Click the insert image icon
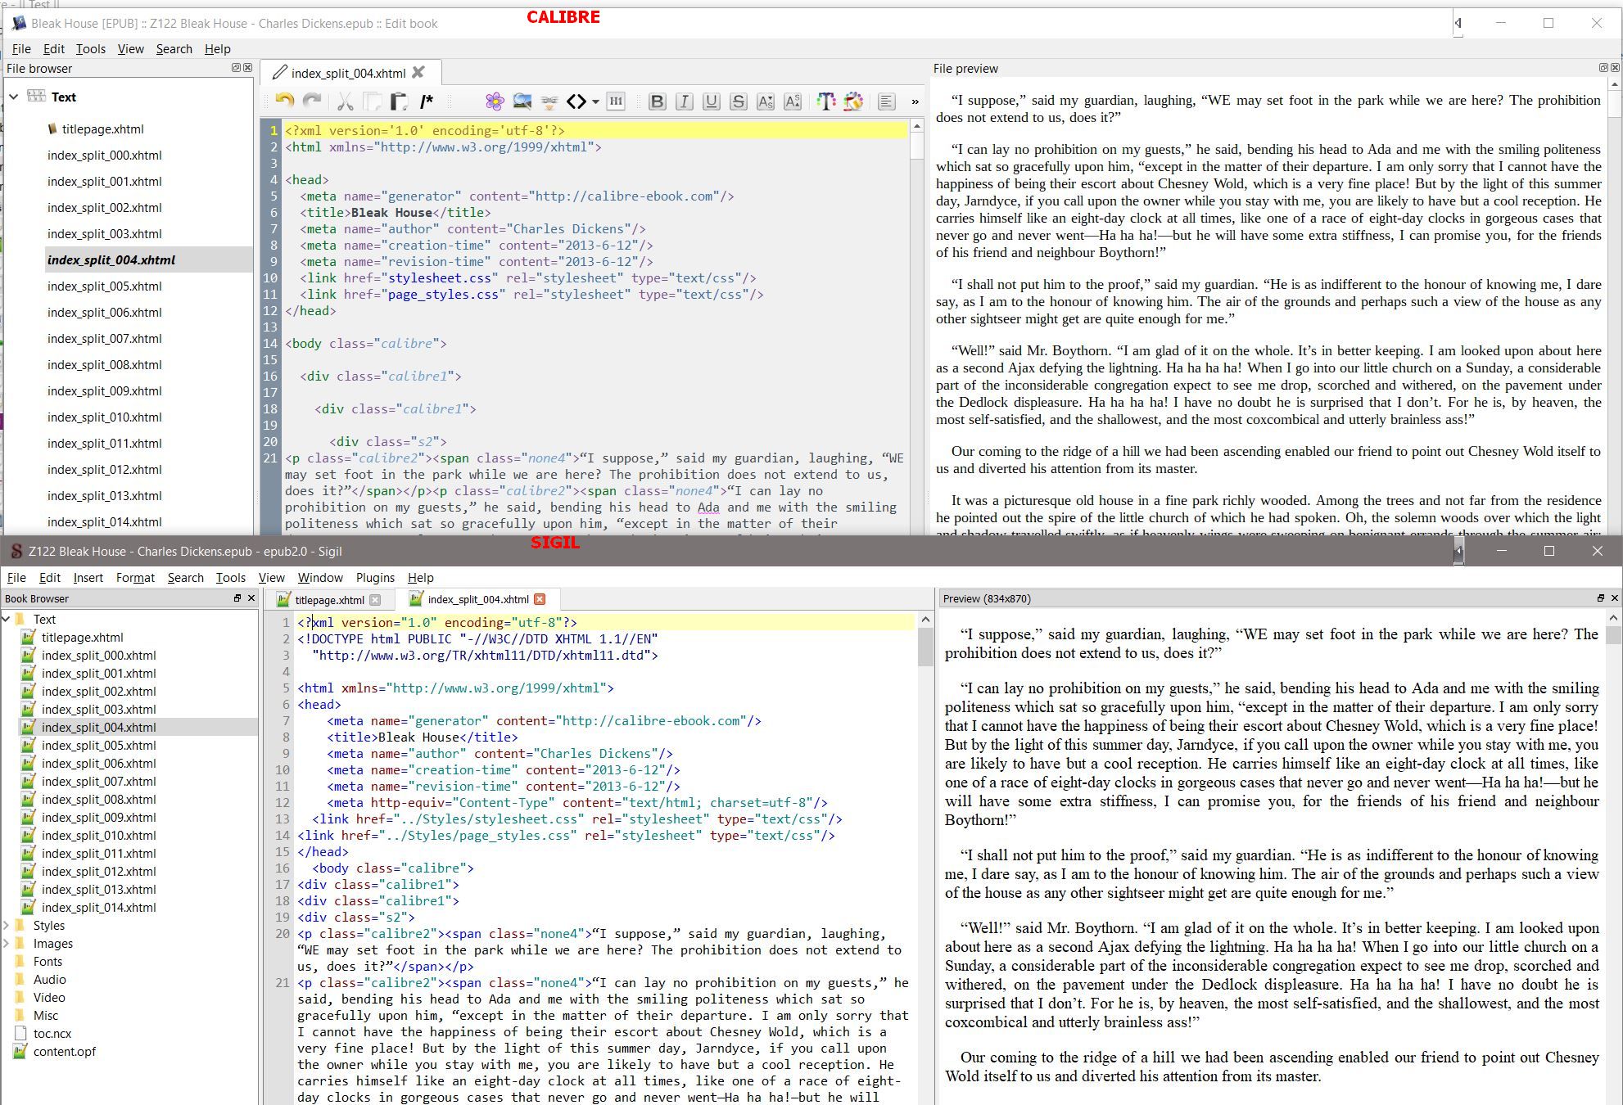Image resolution: width=1623 pixels, height=1105 pixels. [522, 101]
